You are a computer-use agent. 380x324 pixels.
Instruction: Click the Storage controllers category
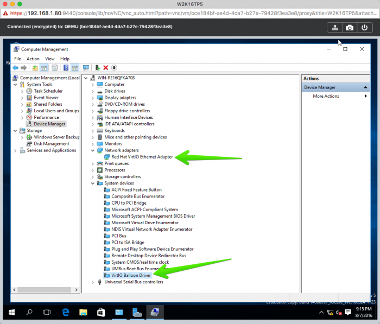tap(123, 177)
